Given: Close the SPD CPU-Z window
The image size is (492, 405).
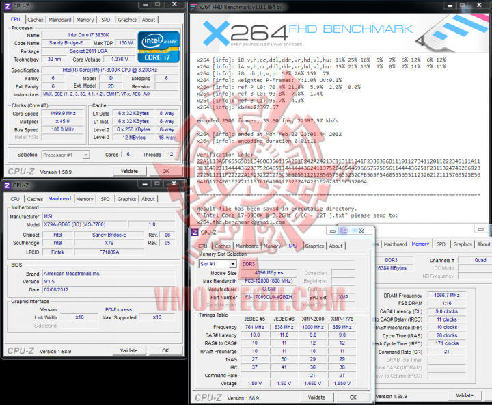Looking at the screenshot, I should [361, 231].
